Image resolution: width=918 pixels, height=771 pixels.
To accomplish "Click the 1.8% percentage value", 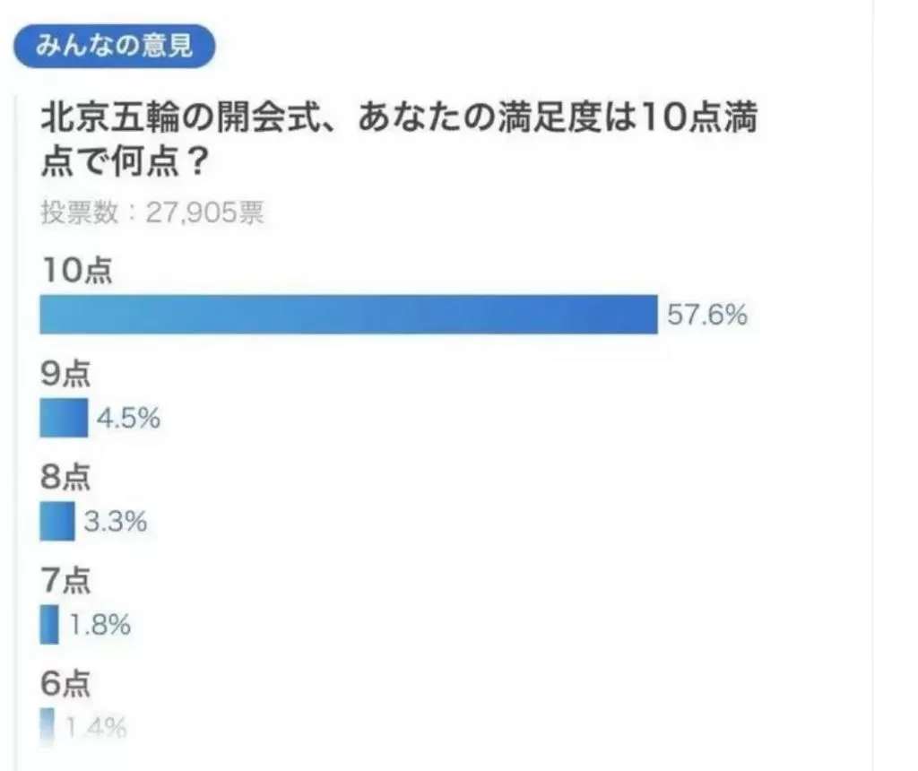I will [100, 625].
